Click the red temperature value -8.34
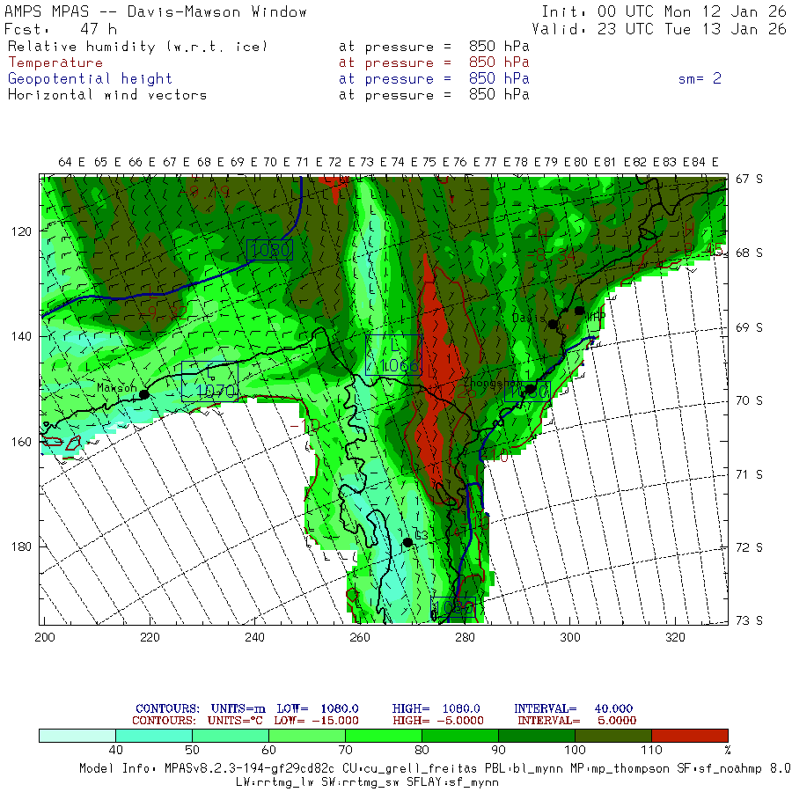The image size is (792, 792). (x=551, y=255)
